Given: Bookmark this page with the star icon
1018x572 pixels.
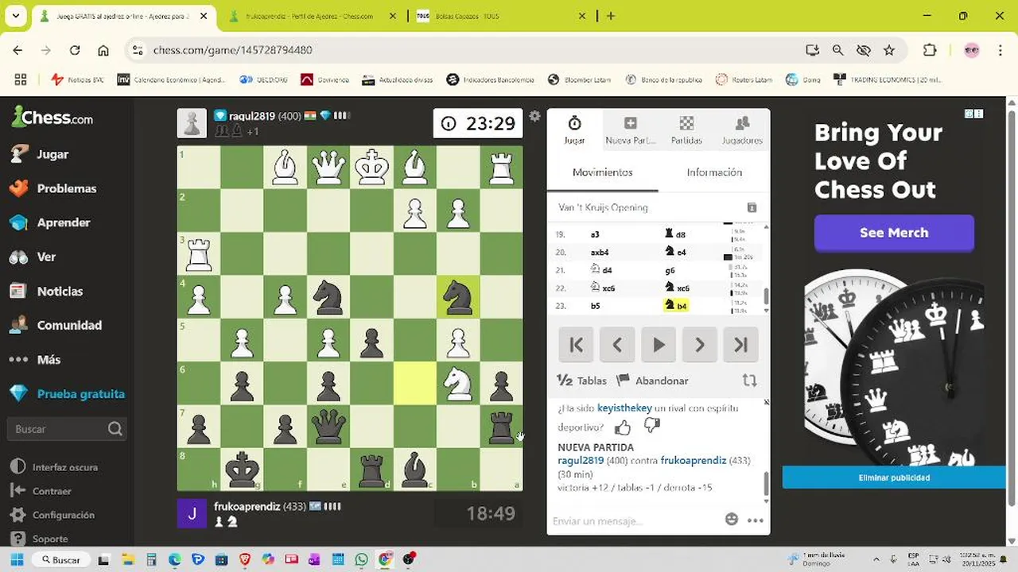Looking at the screenshot, I should click(889, 50).
